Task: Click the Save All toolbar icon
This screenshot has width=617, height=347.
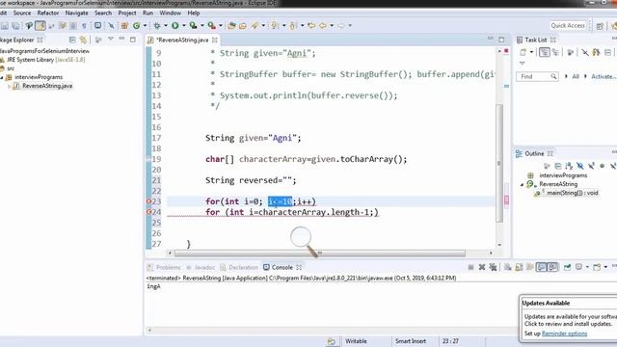Action: click(x=15, y=26)
